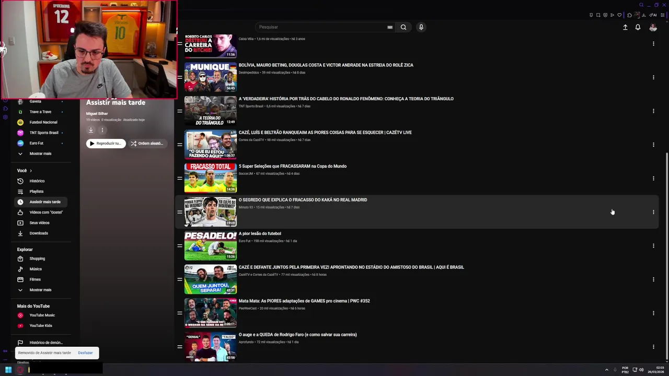This screenshot has width=669, height=376.
Task: Open the browser extensions puzzle icon
Action: tap(629, 15)
